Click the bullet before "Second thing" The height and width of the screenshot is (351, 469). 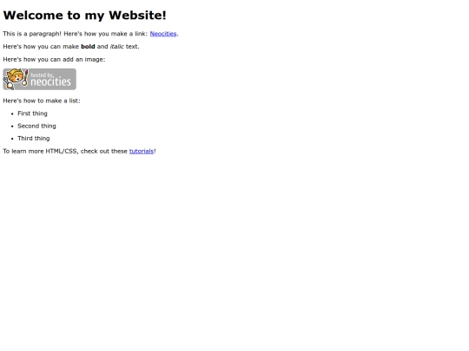pyautogui.click(x=12, y=127)
